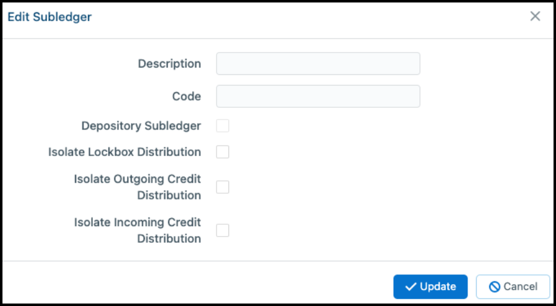Tick the Isolate Lockbox Distribution checkbox

223,152
